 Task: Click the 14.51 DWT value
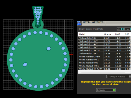tap(118, 41)
